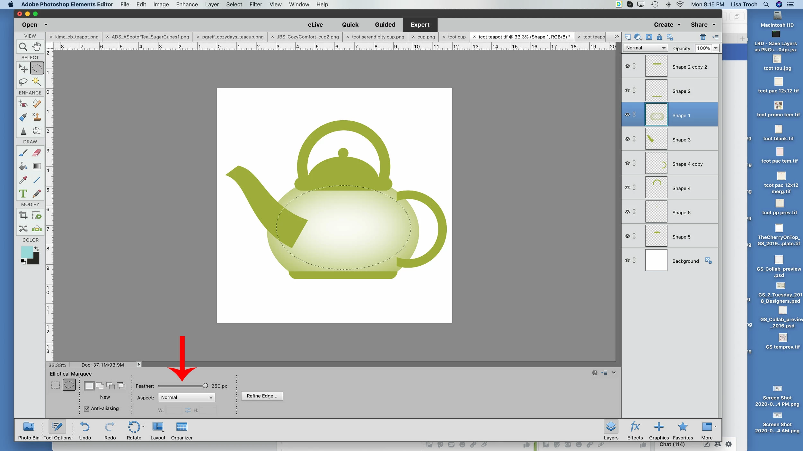This screenshot has height=451, width=803.
Task: Expand the Opacity dropdown arrow
Action: [x=716, y=48]
